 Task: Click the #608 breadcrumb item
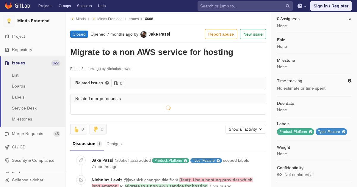(149, 19)
